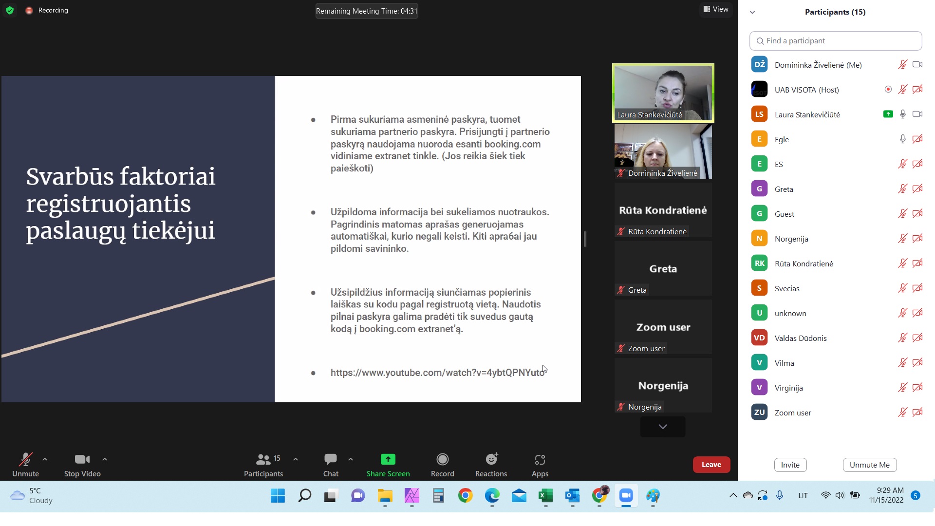
Task: Click the Participants people icon
Action: click(263, 459)
